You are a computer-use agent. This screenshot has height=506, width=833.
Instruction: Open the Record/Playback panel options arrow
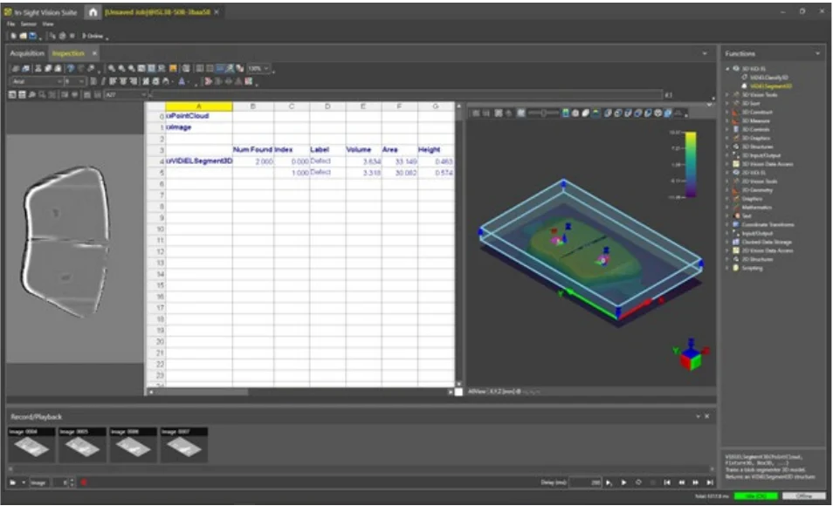click(698, 417)
